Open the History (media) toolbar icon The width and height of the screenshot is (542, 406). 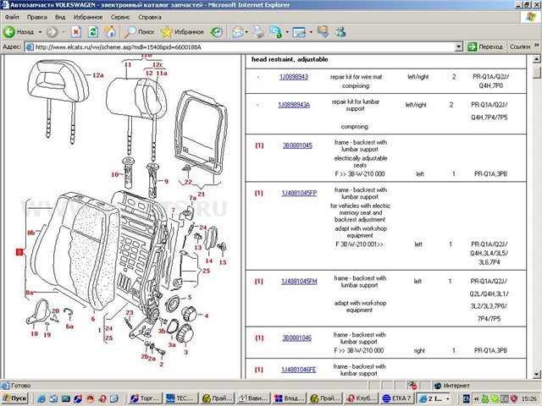[217, 32]
